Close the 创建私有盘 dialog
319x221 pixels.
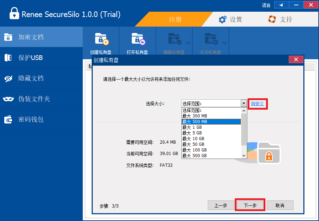pos(296,60)
